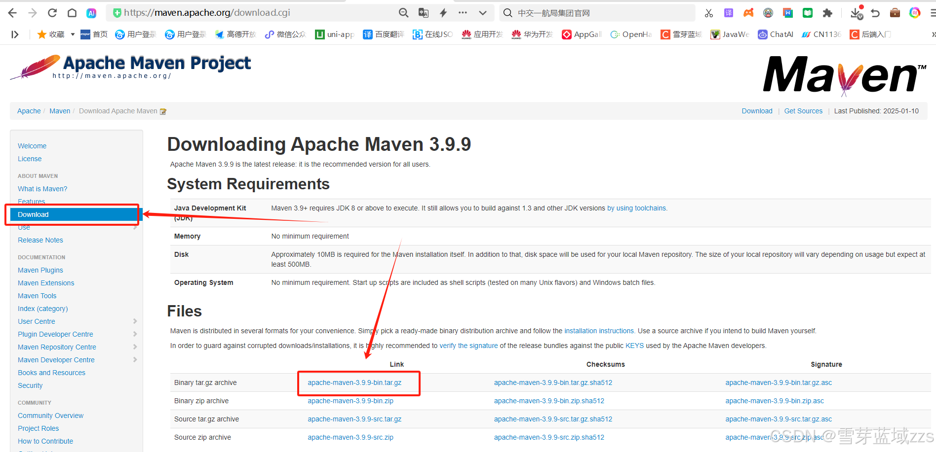Open the scissors screenshot tool
936x452 pixels.
tap(709, 13)
